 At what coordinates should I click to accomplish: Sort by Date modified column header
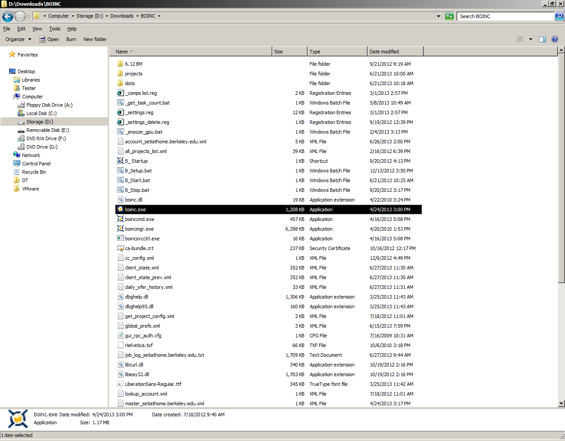click(395, 52)
